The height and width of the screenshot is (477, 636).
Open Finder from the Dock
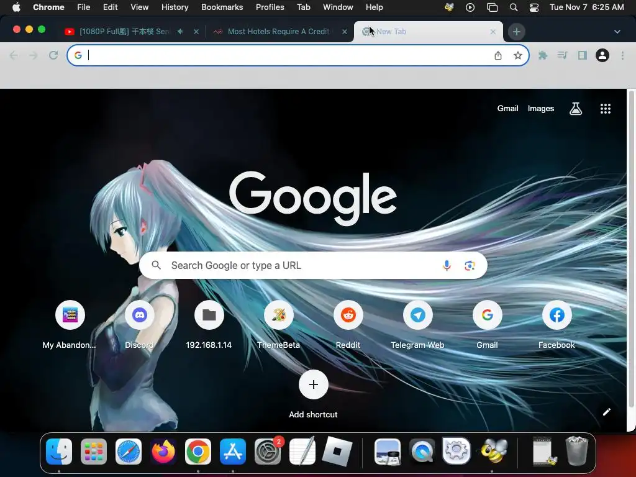59,451
